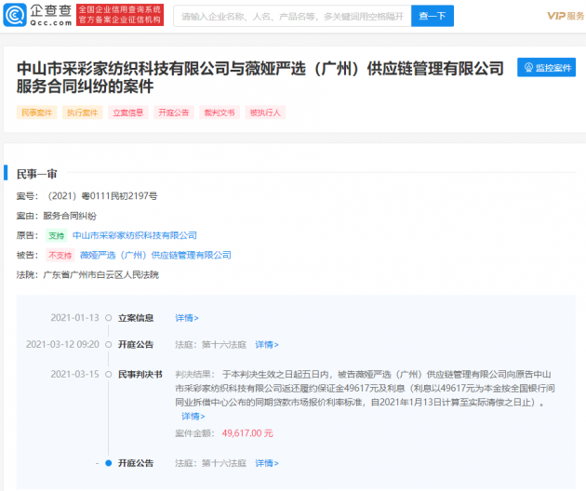Open defendant 薇娅严选（广州）供应链管理有限公司 link
The width and height of the screenshot is (586, 491).
click(x=155, y=255)
